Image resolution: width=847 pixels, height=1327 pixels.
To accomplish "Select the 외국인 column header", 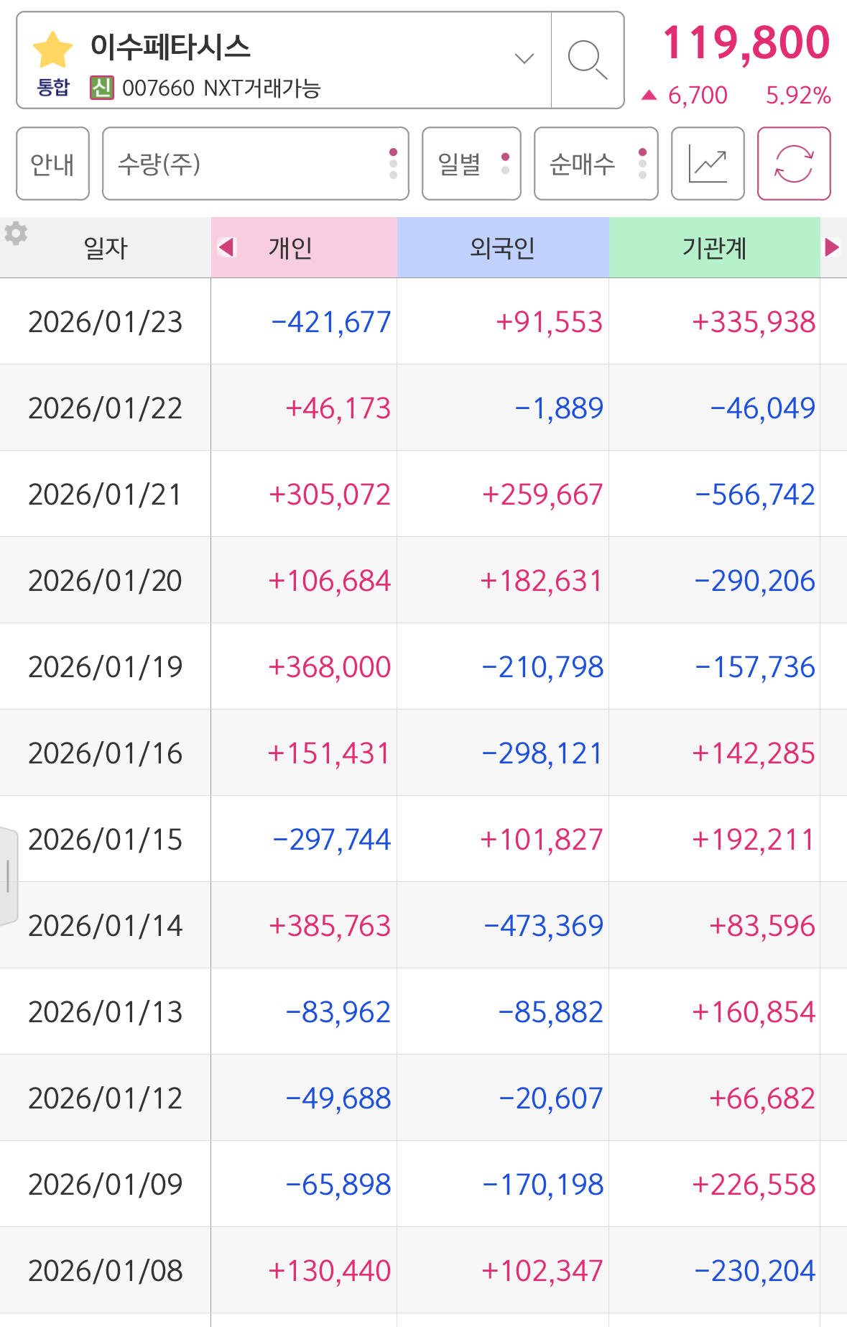I will click(x=502, y=248).
